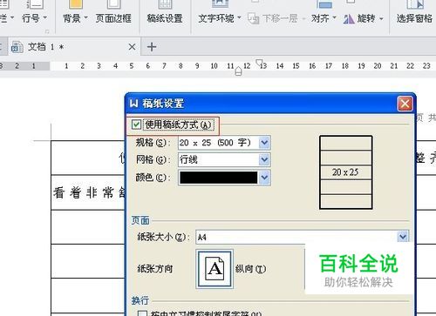This screenshot has height=316, width=436.
Task: Click the 文档 1 document icon
Action: click(x=17, y=47)
